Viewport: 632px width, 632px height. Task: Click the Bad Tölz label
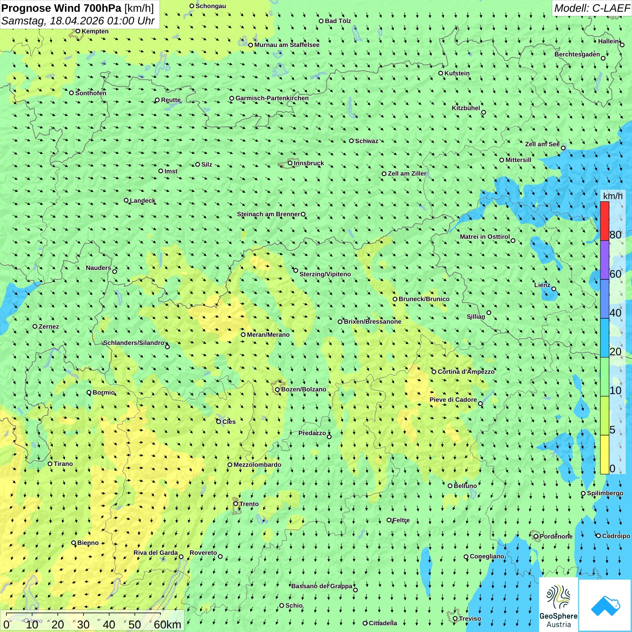338,21
